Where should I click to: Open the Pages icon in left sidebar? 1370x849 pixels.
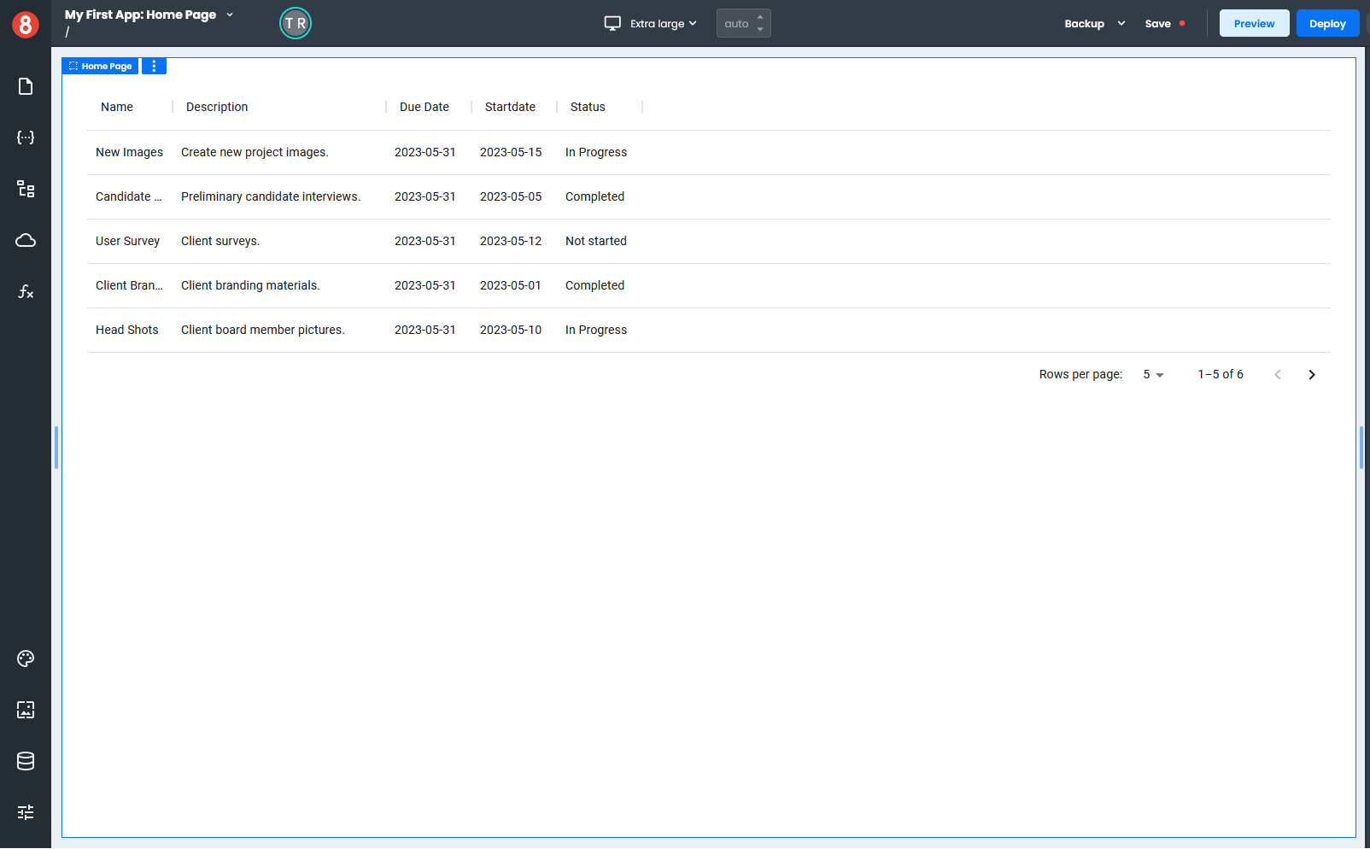pyautogui.click(x=26, y=86)
